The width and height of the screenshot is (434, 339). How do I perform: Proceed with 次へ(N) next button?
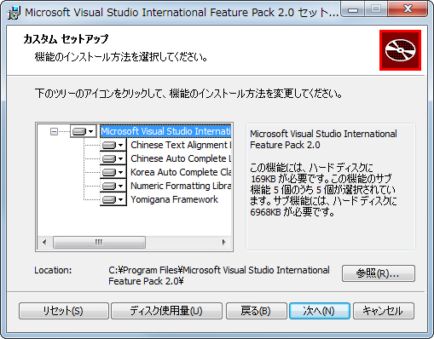(x=320, y=311)
